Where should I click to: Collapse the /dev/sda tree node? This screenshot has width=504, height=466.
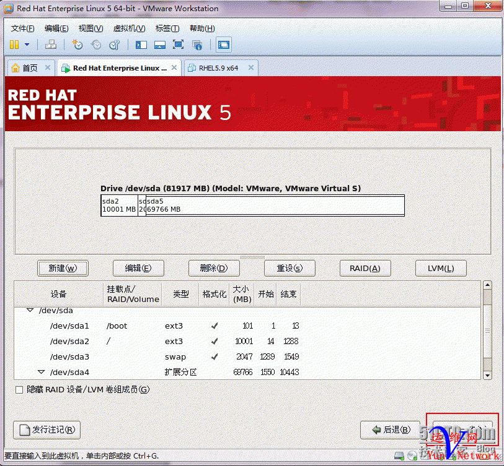coord(30,310)
